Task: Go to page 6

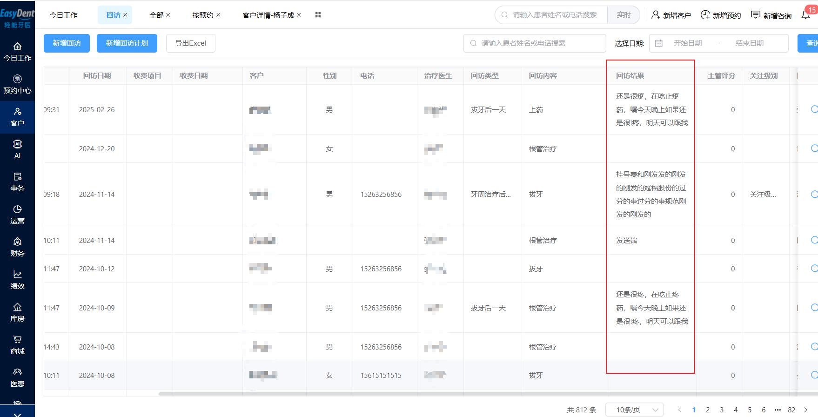Action: pos(764,410)
